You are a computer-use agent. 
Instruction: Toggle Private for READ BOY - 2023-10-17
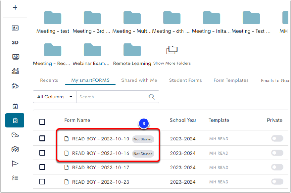tap(277, 167)
